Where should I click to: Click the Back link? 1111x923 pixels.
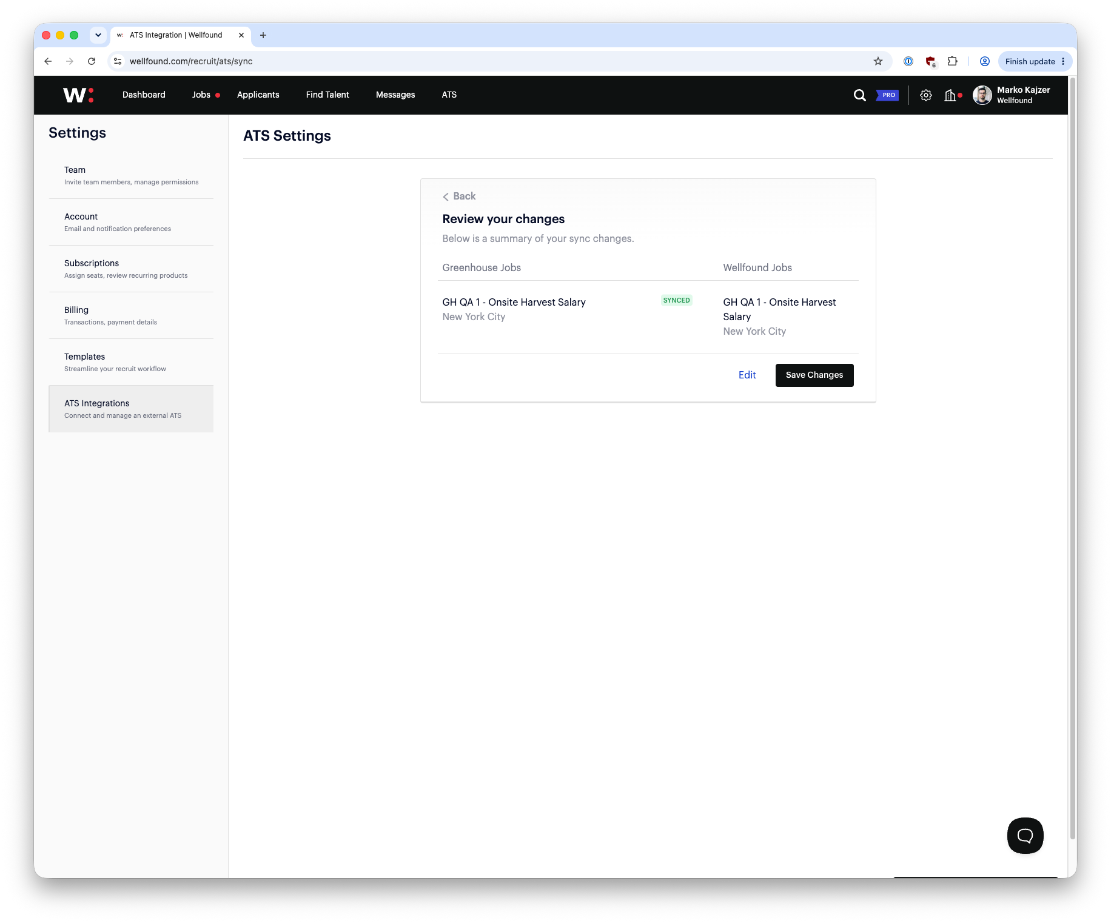[x=459, y=196]
